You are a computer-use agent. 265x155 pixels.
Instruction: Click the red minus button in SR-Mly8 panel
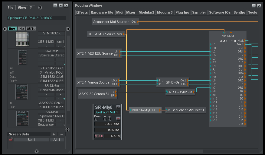tap(118, 118)
